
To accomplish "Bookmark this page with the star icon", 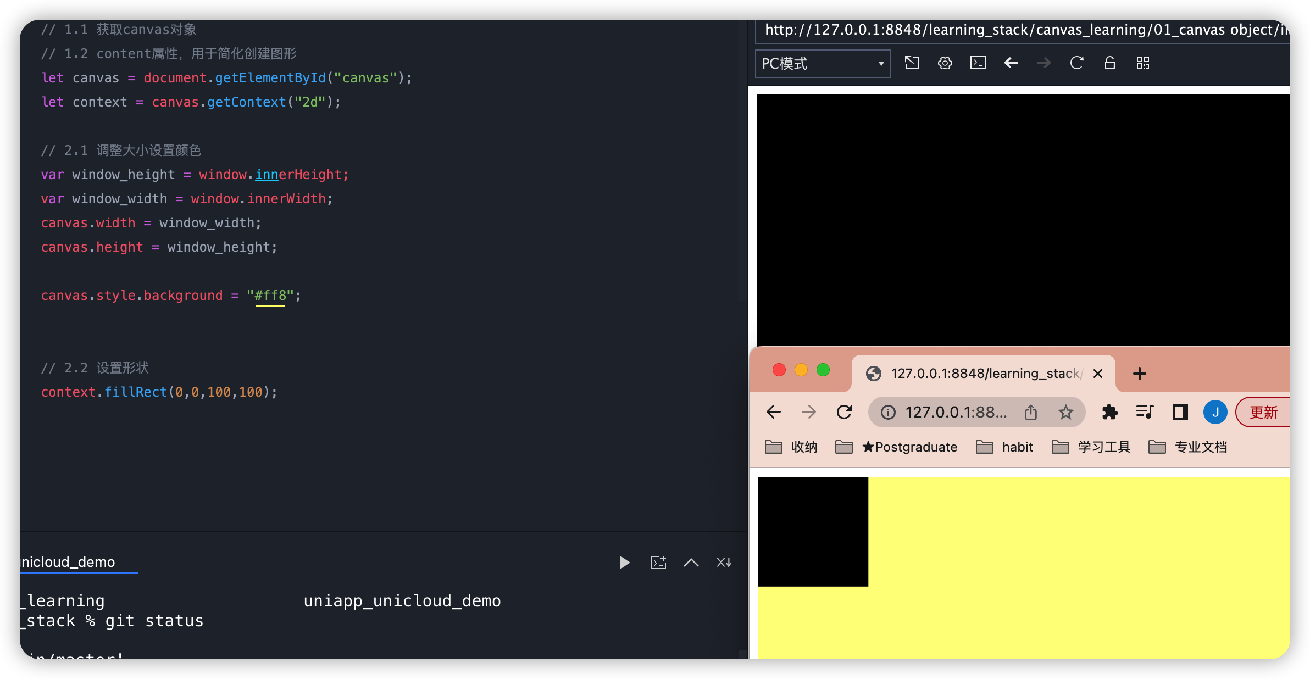I will (x=1066, y=412).
